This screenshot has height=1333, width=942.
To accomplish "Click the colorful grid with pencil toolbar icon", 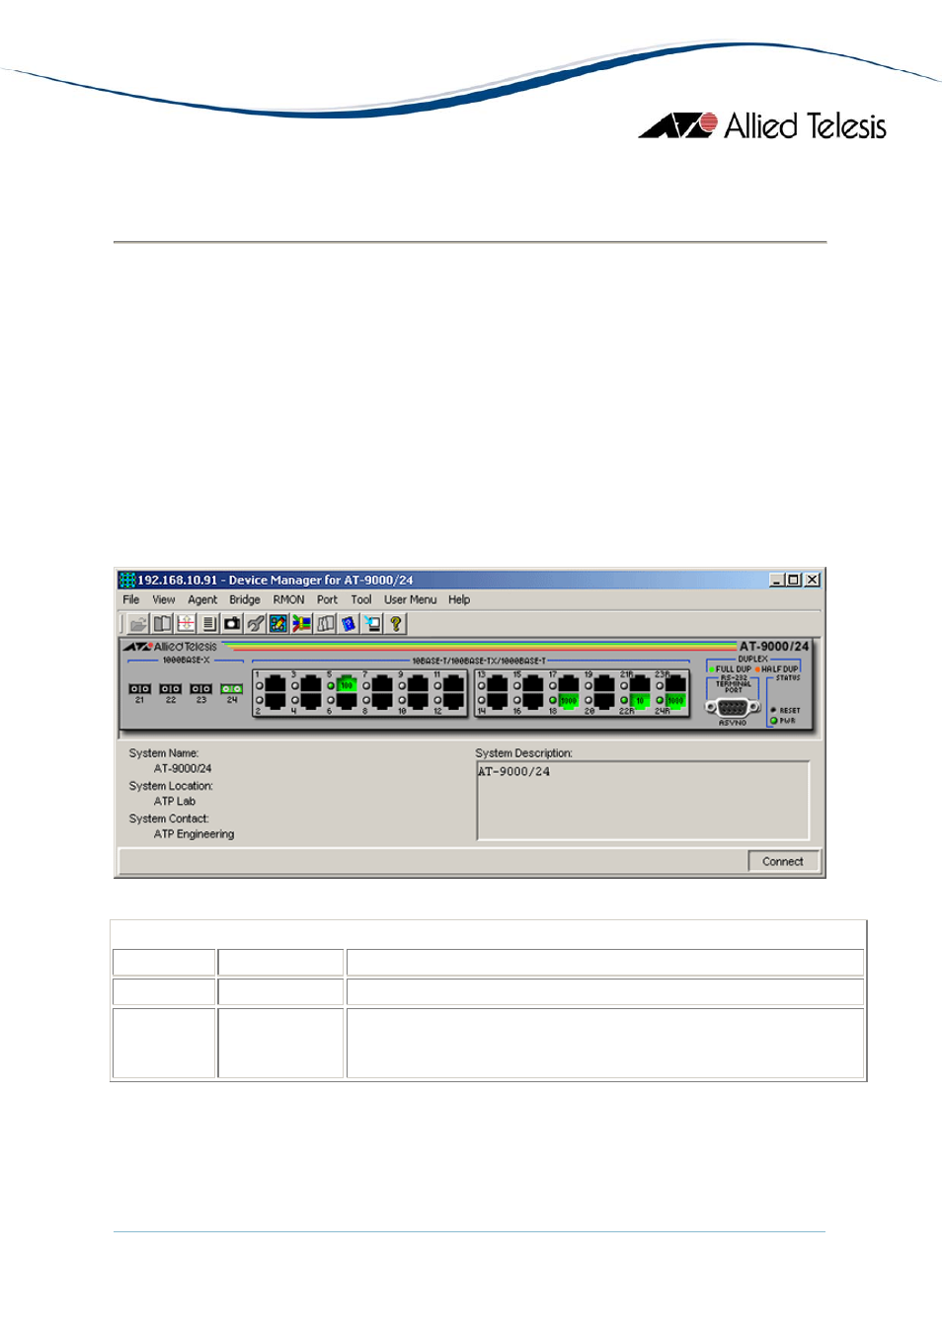I will click(278, 623).
